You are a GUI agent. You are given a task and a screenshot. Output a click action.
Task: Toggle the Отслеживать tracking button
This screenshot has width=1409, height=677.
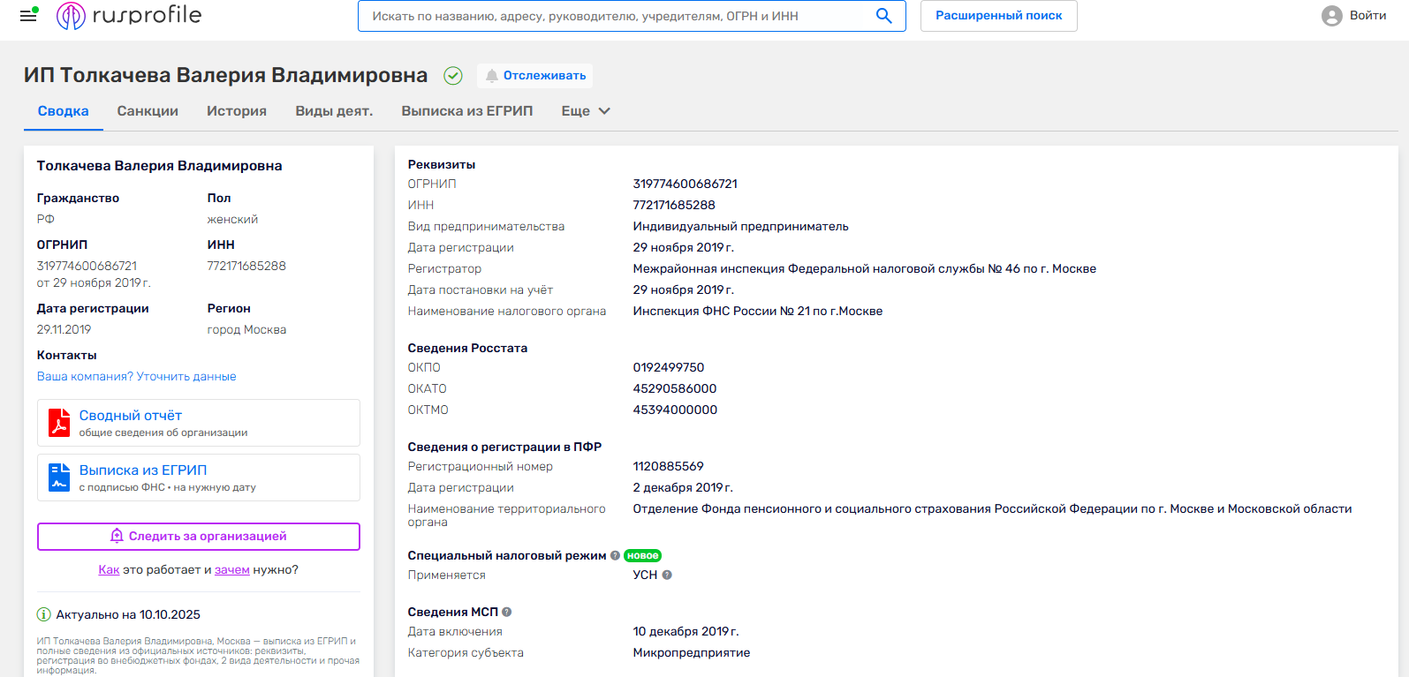[x=535, y=76]
